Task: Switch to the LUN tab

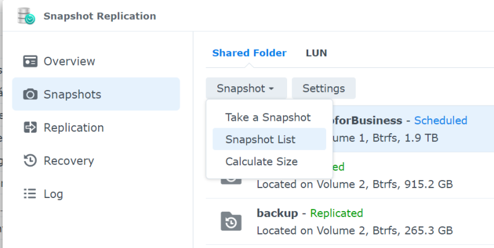Action: coord(316,53)
